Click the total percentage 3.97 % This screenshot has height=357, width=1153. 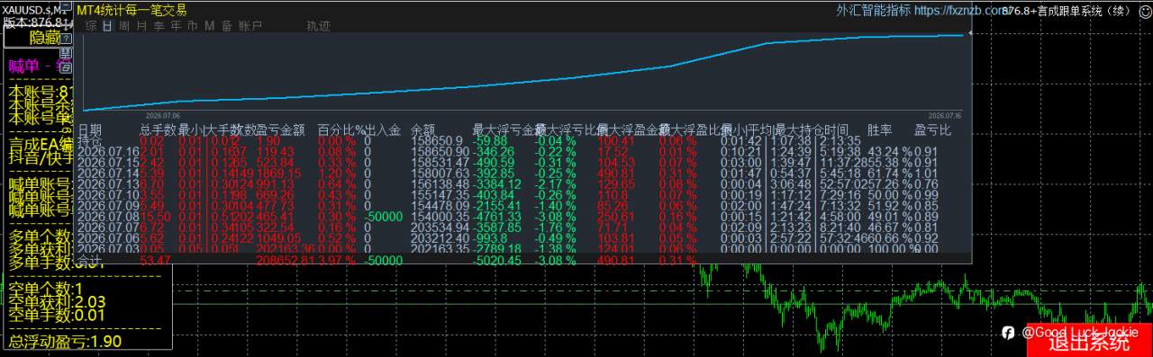tap(337, 261)
